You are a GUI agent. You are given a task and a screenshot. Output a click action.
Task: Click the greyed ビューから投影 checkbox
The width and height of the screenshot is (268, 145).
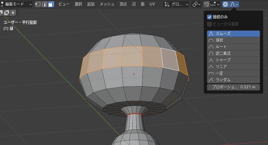209,24
